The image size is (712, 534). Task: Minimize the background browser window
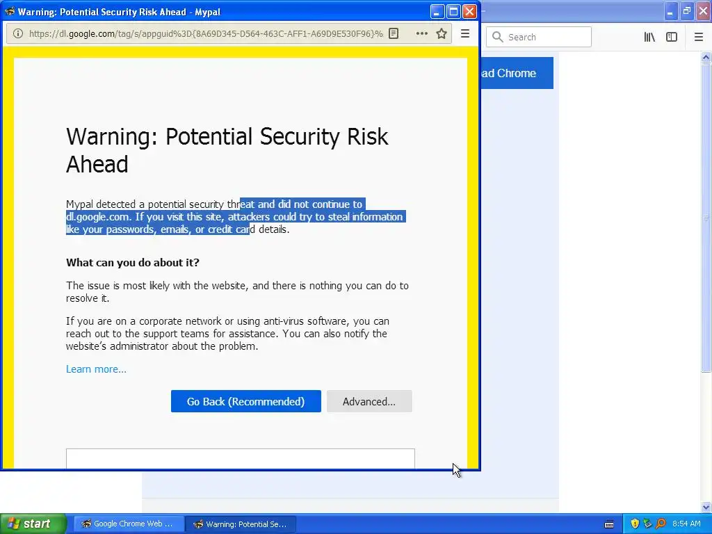point(671,11)
